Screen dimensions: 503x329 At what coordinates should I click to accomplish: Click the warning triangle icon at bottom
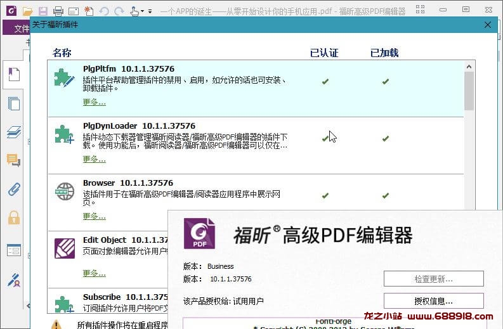[56, 324]
